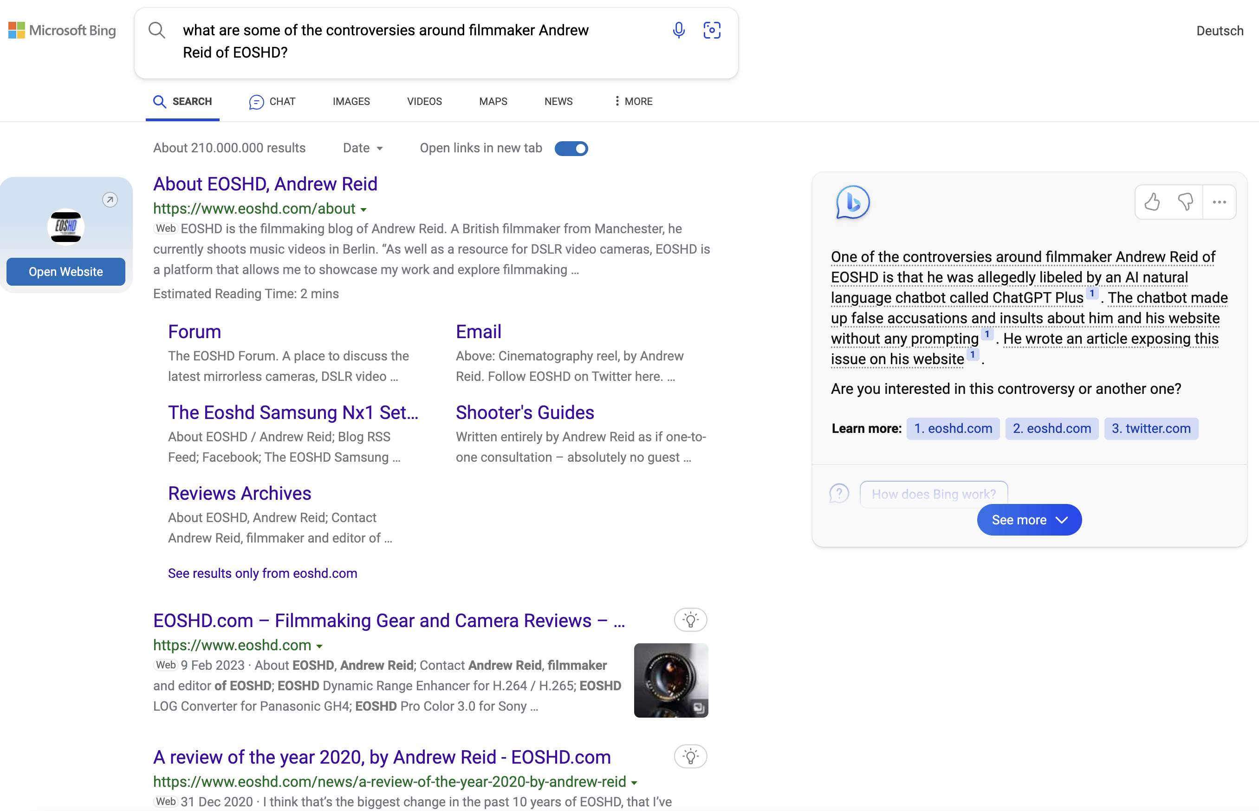The height and width of the screenshot is (811, 1259).
Task: Expand the arrow next to eoshd.com/about URL
Action: 363,209
